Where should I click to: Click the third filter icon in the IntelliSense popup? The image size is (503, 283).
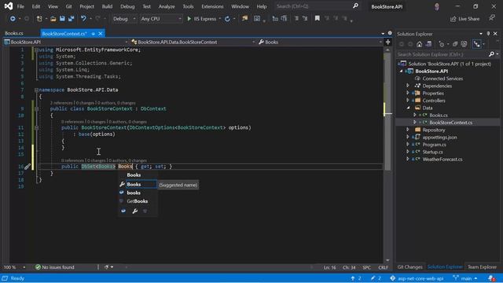145,211
